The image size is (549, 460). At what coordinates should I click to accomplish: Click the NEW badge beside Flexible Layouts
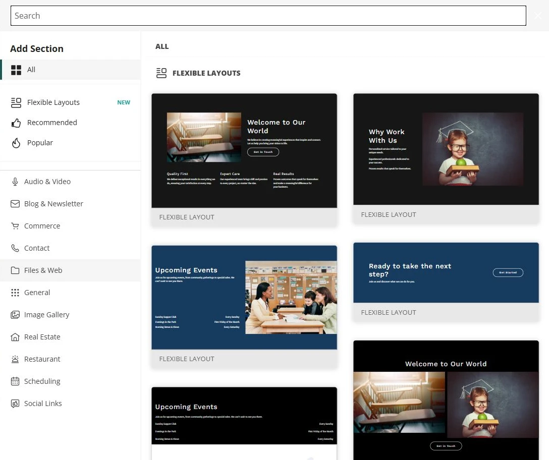pos(124,102)
